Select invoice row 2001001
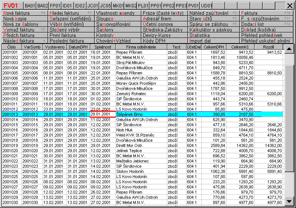Viewport: 296px width, 208px height. [142, 52]
